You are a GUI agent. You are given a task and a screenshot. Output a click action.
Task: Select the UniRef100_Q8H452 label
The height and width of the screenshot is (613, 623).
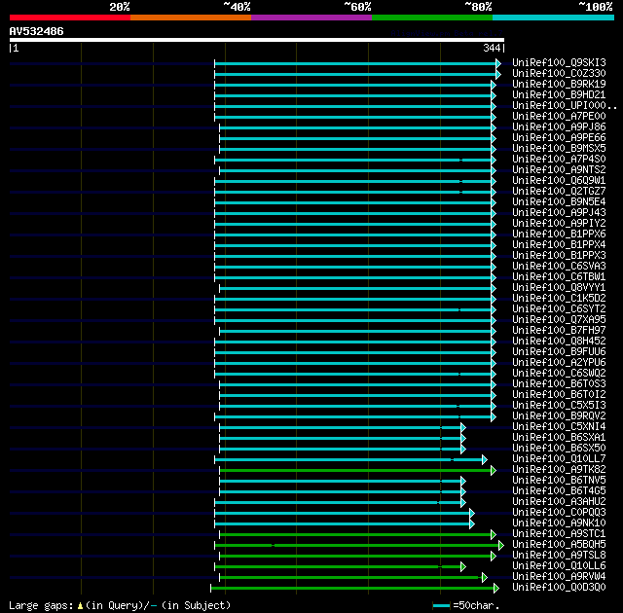(x=559, y=342)
